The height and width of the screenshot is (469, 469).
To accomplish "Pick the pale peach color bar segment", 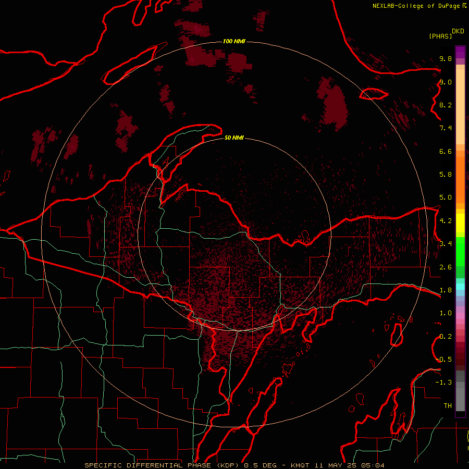I will 460,107.
